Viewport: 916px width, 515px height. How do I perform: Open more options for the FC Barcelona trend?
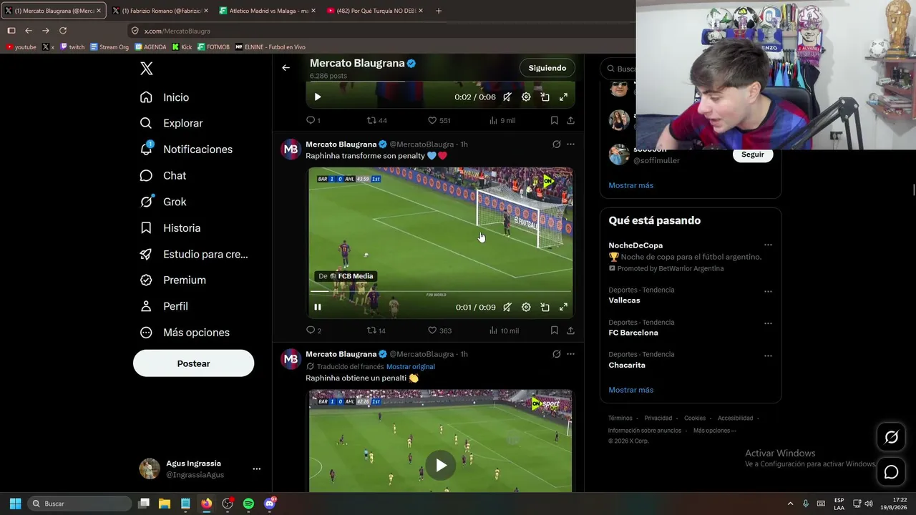[768, 323]
